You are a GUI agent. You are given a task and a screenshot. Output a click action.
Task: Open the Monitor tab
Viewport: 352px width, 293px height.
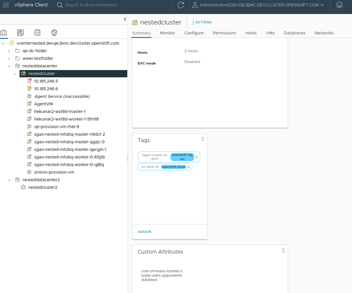pyautogui.click(x=167, y=33)
